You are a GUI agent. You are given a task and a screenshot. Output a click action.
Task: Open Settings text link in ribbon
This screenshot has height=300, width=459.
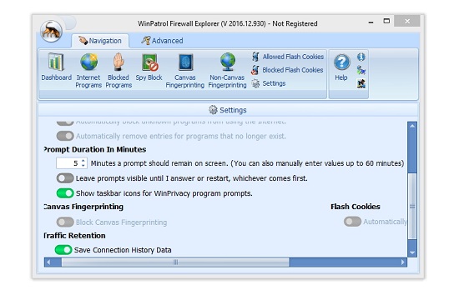point(274,83)
